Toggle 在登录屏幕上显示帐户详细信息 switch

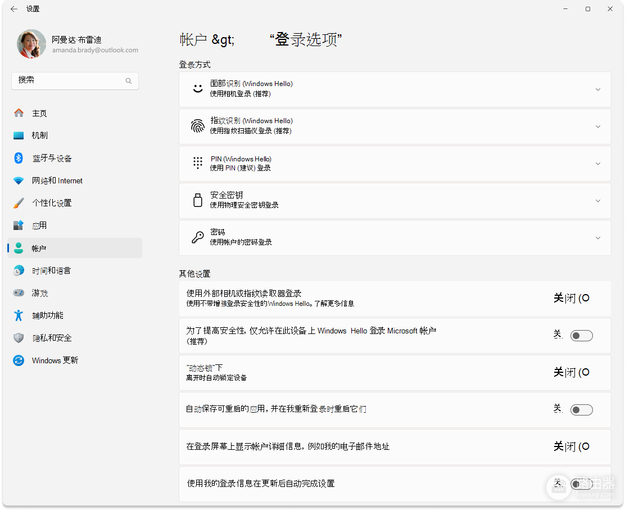pos(572,446)
